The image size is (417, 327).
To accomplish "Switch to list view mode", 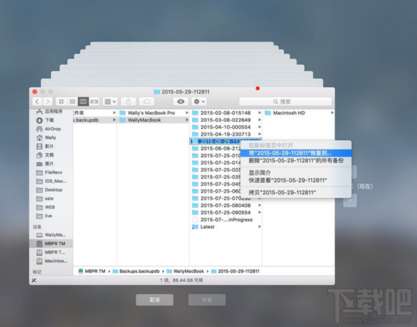I will pyautogui.click(x=72, y=101).
